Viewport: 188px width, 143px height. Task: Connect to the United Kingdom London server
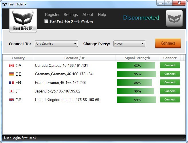(170, 100)
